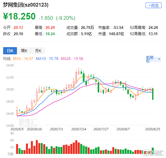Switch to 周K weekly chart tab

point(24,51)
